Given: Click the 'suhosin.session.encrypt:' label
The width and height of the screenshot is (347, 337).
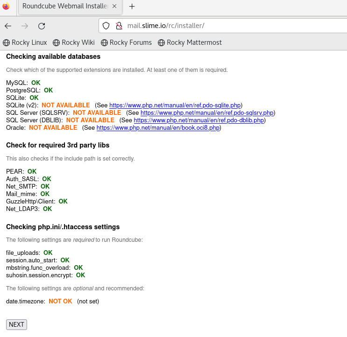Looking at the screenshot, I should [39, 275].
